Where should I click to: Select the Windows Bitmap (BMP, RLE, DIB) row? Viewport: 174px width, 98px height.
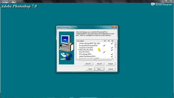tap(89, 43)
